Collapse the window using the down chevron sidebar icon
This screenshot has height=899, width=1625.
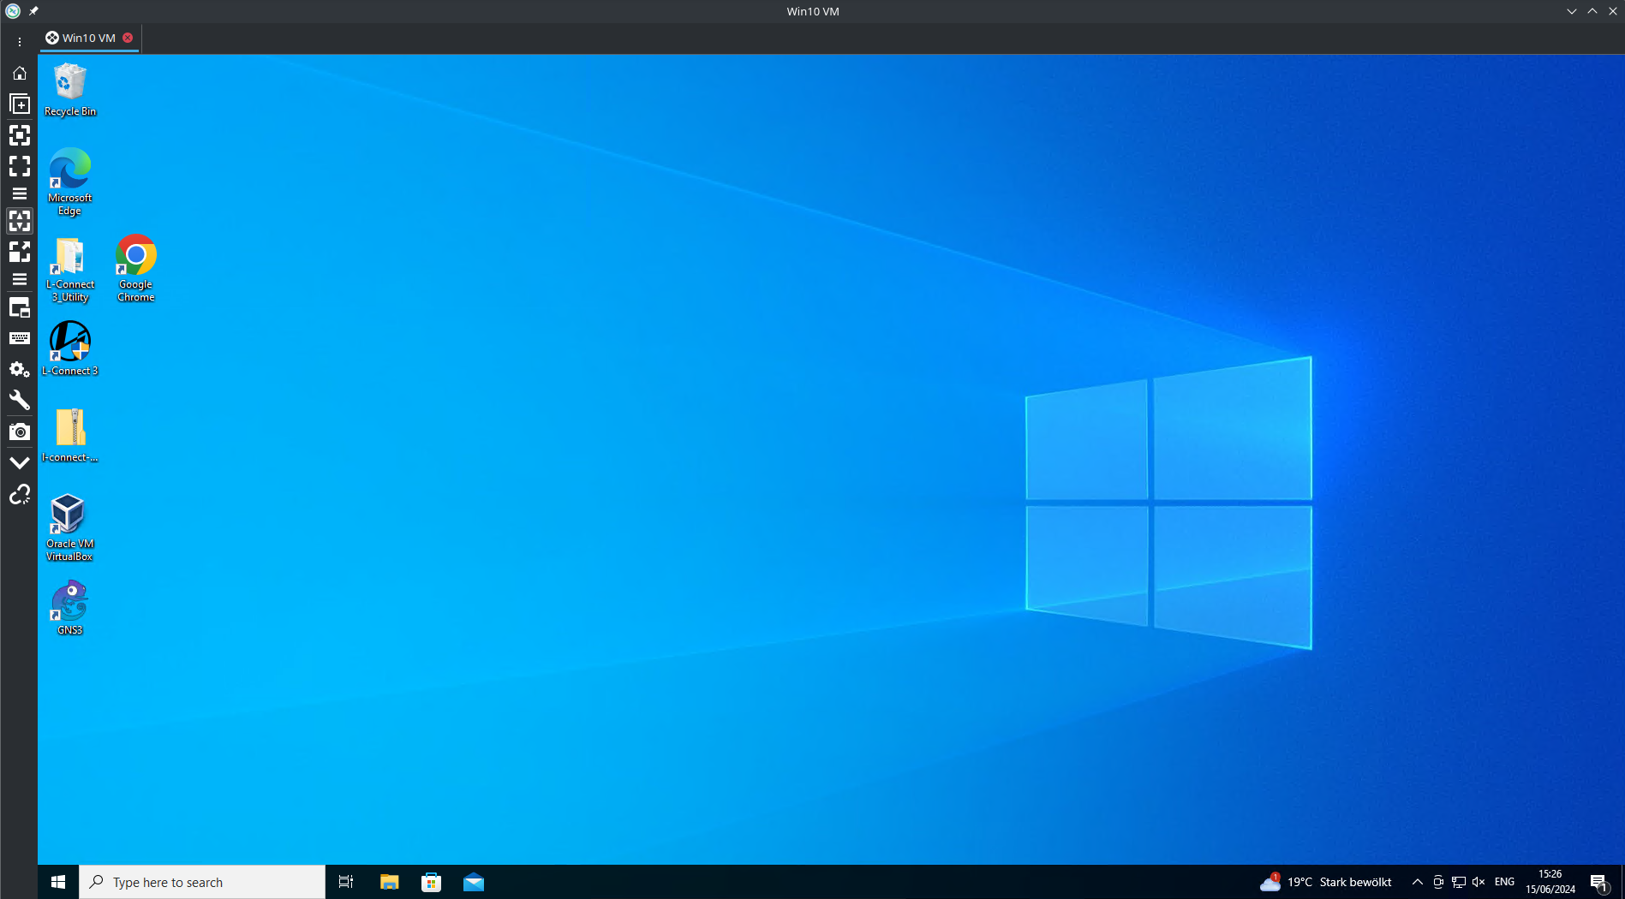pyautogui.click(x=19, y=462)
